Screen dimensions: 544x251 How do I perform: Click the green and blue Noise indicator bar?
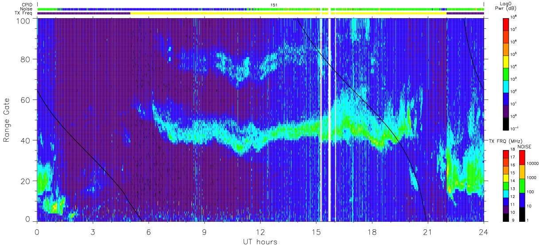pyautogui.click(x=260, y=9)
